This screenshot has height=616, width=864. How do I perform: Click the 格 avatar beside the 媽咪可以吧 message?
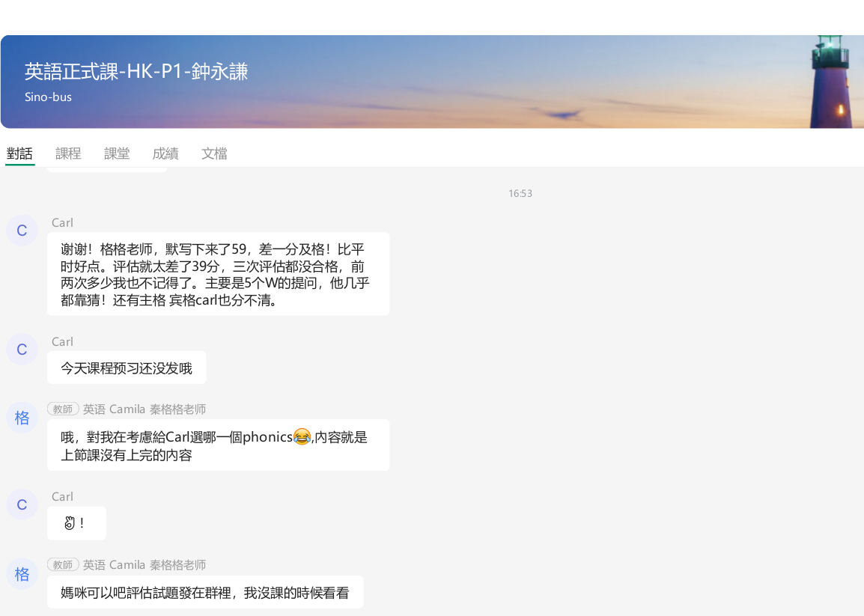[x=22, y=574]
